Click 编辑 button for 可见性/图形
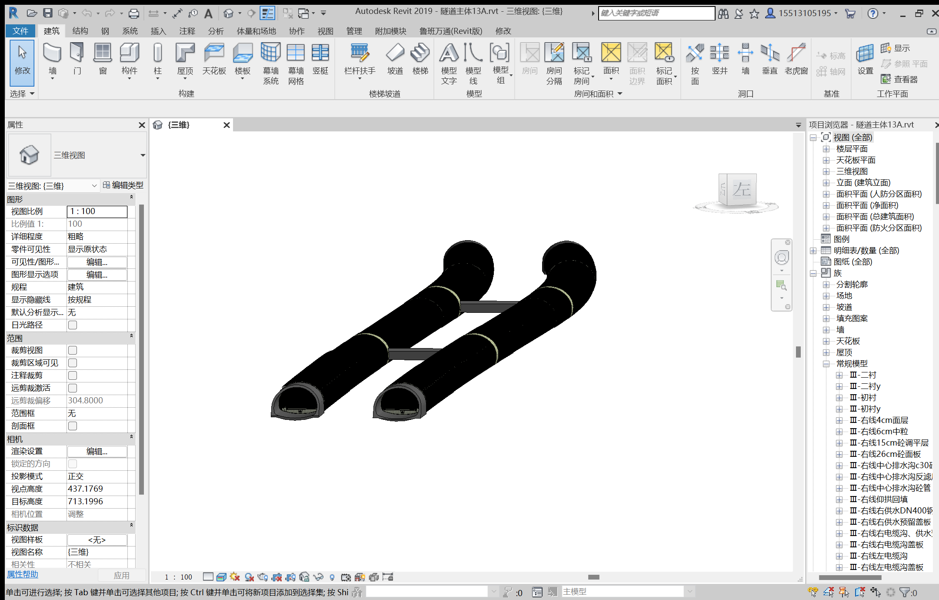Viewport: 939px width, 600px height. pyautogui.click(x=97, y=262)
